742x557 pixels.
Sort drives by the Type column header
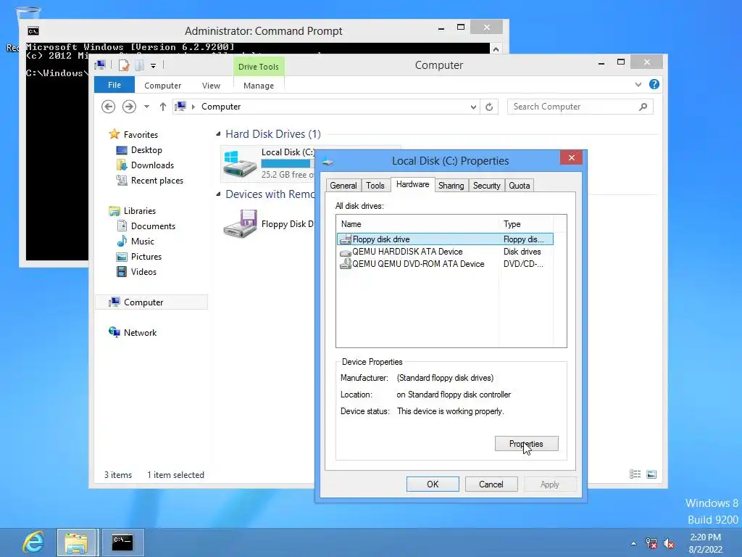pos(526,224)
